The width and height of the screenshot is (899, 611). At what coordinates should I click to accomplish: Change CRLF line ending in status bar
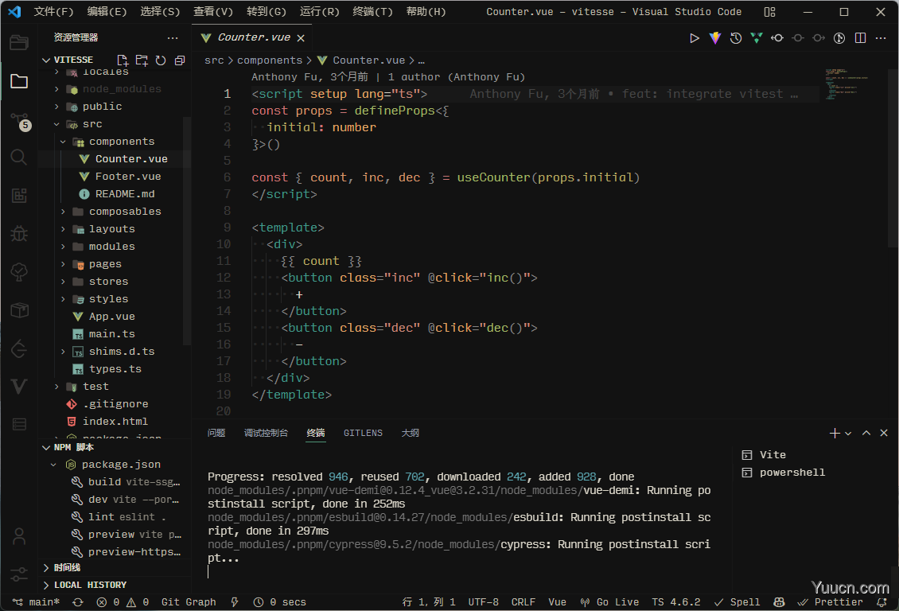click(523, 602)
